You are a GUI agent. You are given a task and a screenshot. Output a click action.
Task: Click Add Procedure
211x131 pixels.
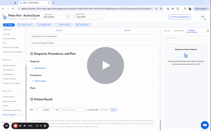tap(39, 81)
